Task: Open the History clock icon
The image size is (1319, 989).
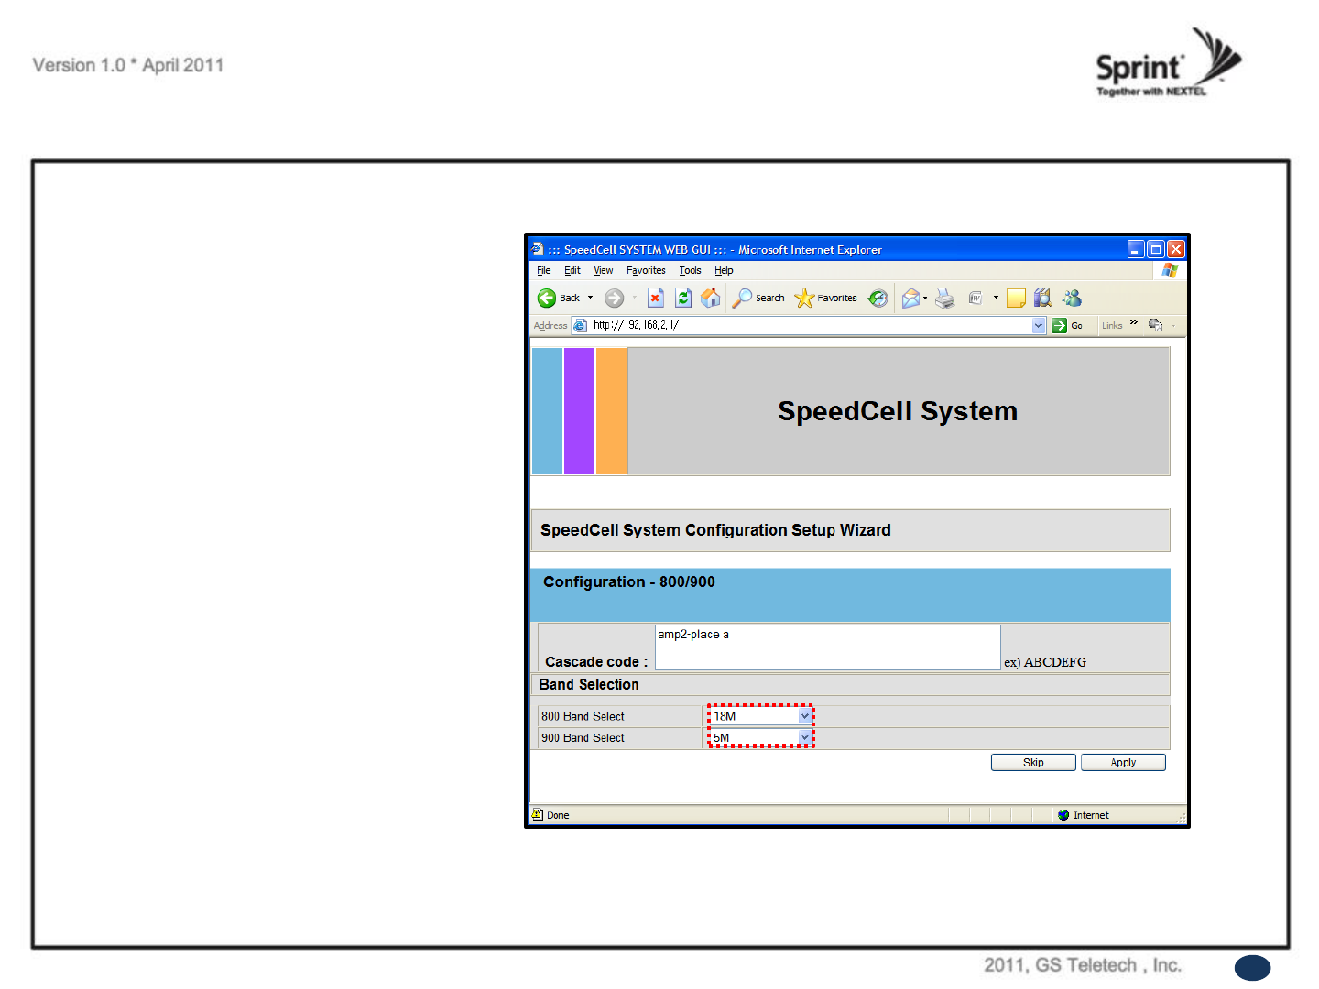Action: coord(878,298)
